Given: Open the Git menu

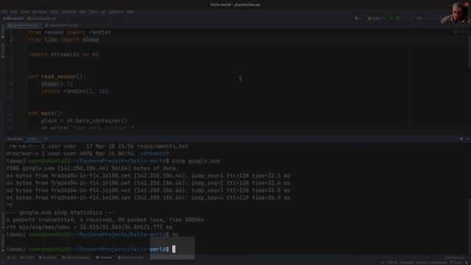Looking at the screenshot, I should (103, 12).
